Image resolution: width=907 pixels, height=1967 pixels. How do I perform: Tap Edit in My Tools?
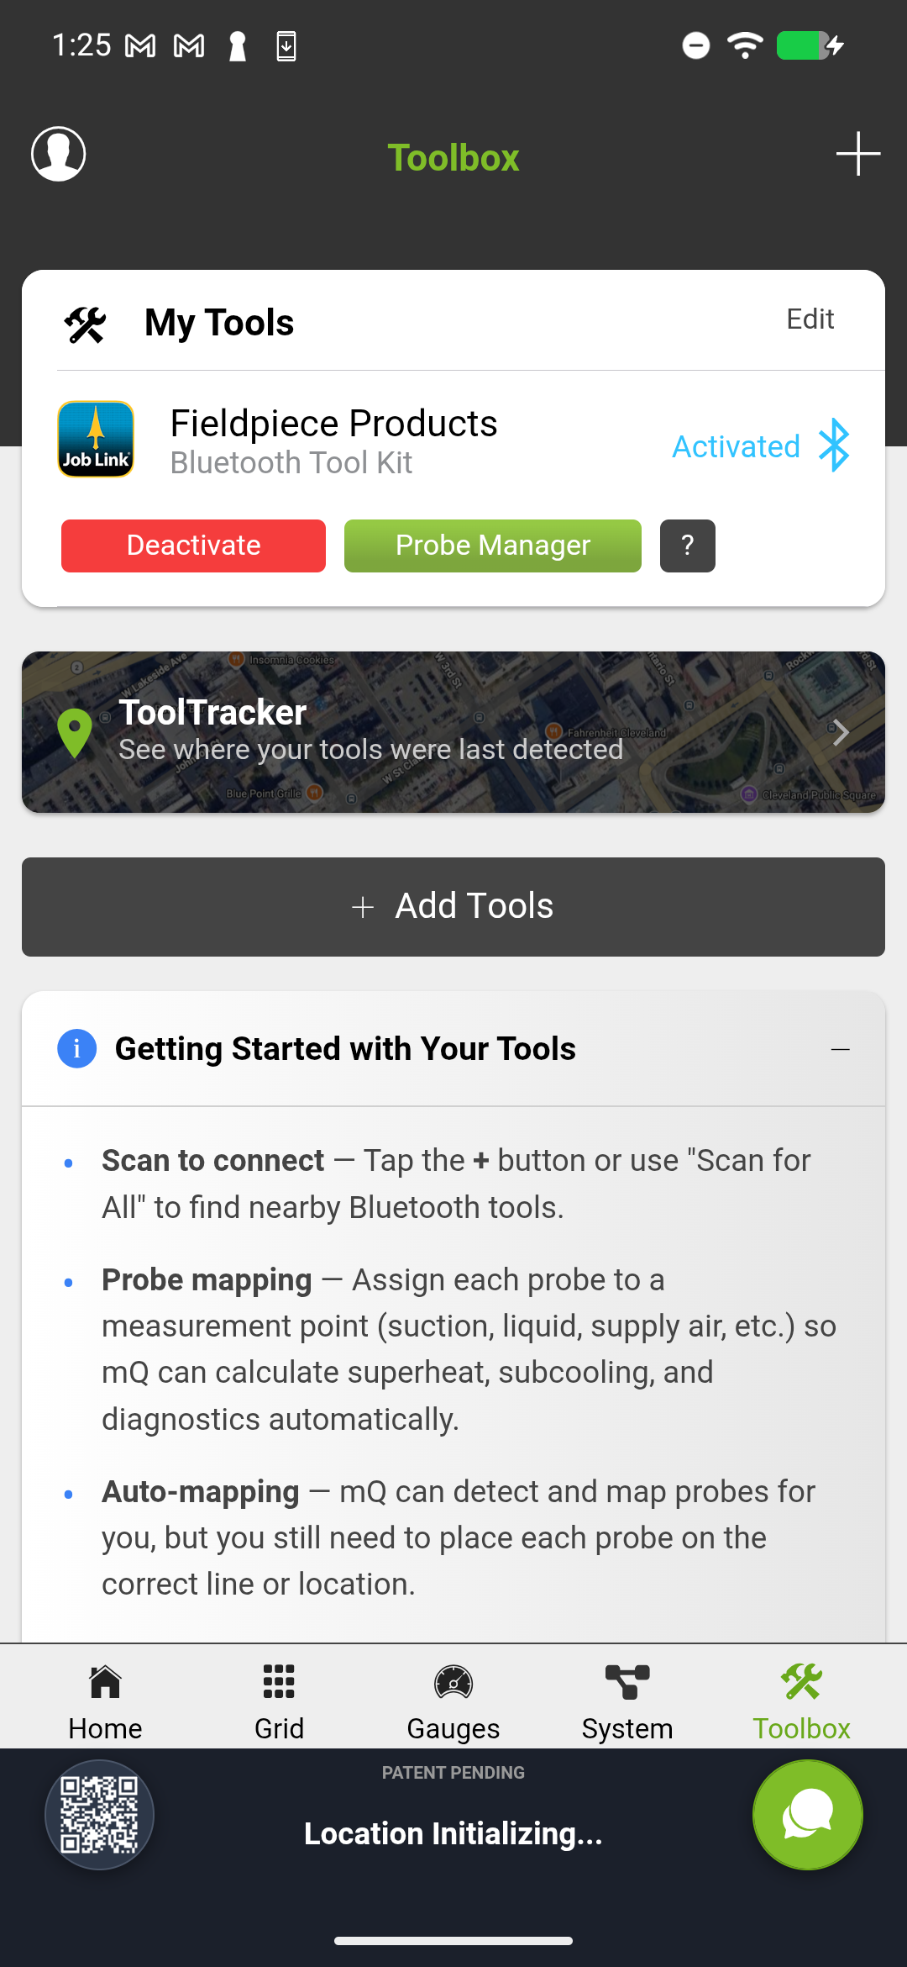pos(810,319)
